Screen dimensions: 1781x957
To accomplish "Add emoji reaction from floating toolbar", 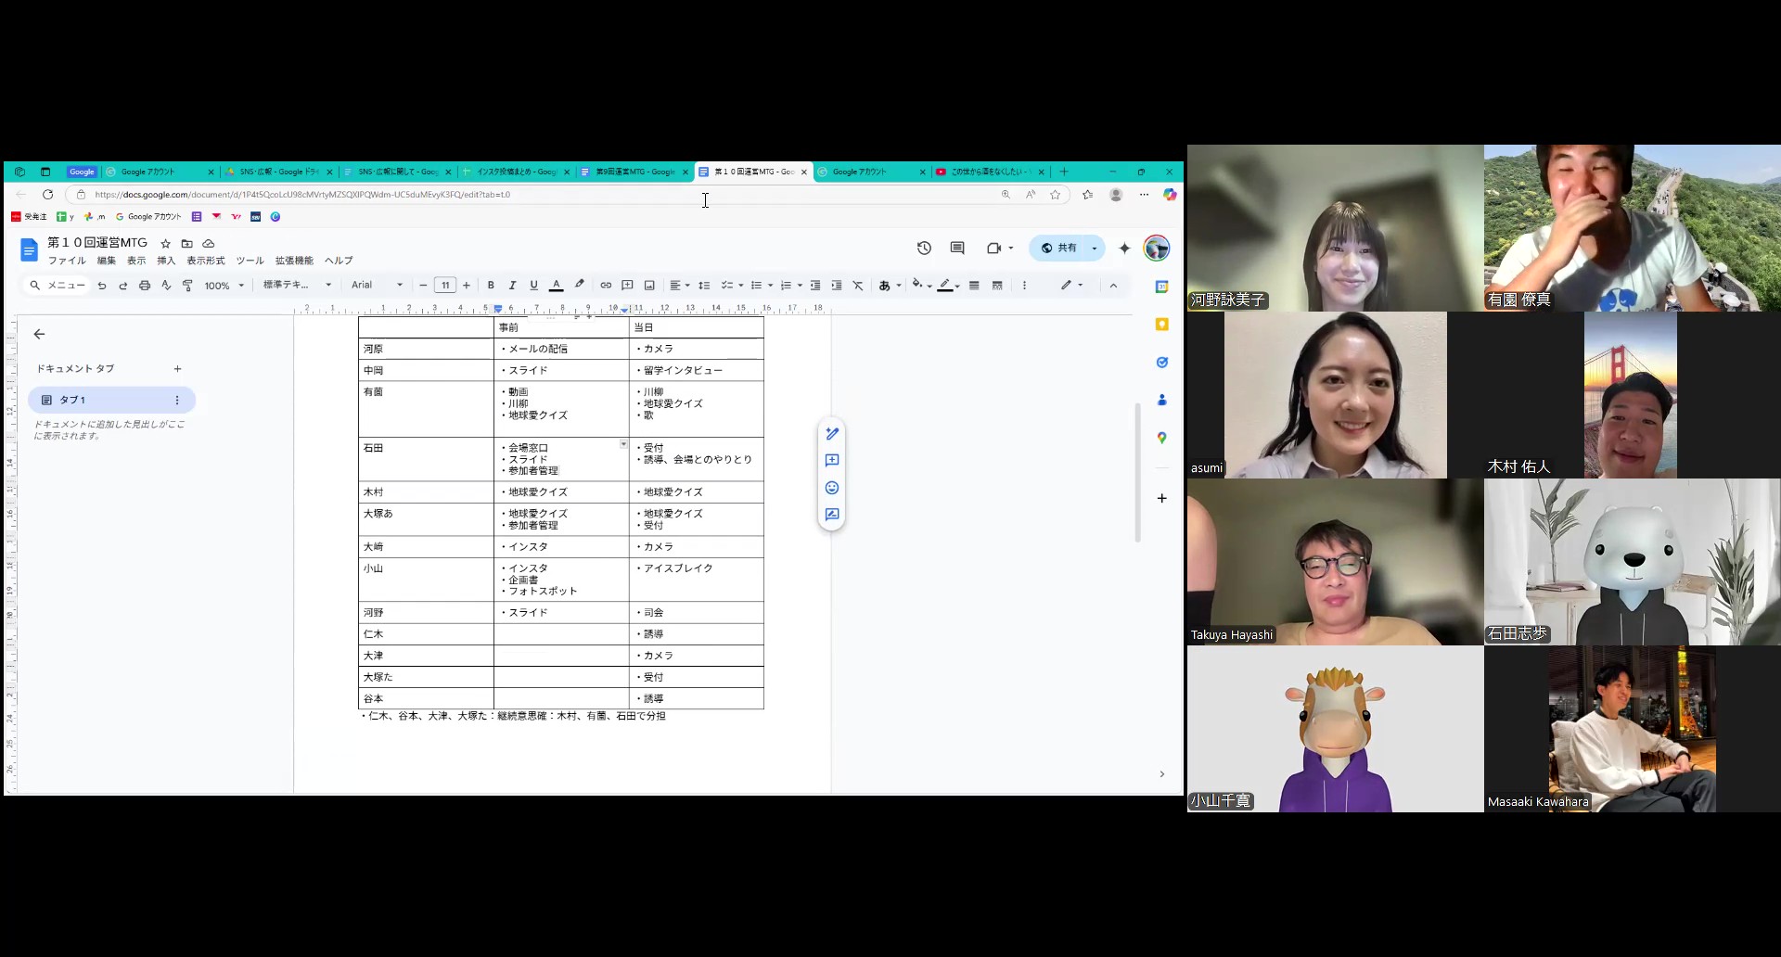I will [x=832, y=488].
